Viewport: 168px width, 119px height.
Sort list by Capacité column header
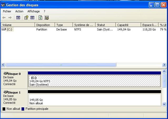(x=128, y=25)
